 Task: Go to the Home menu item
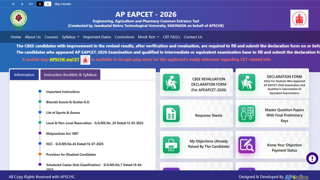(16, 37)
